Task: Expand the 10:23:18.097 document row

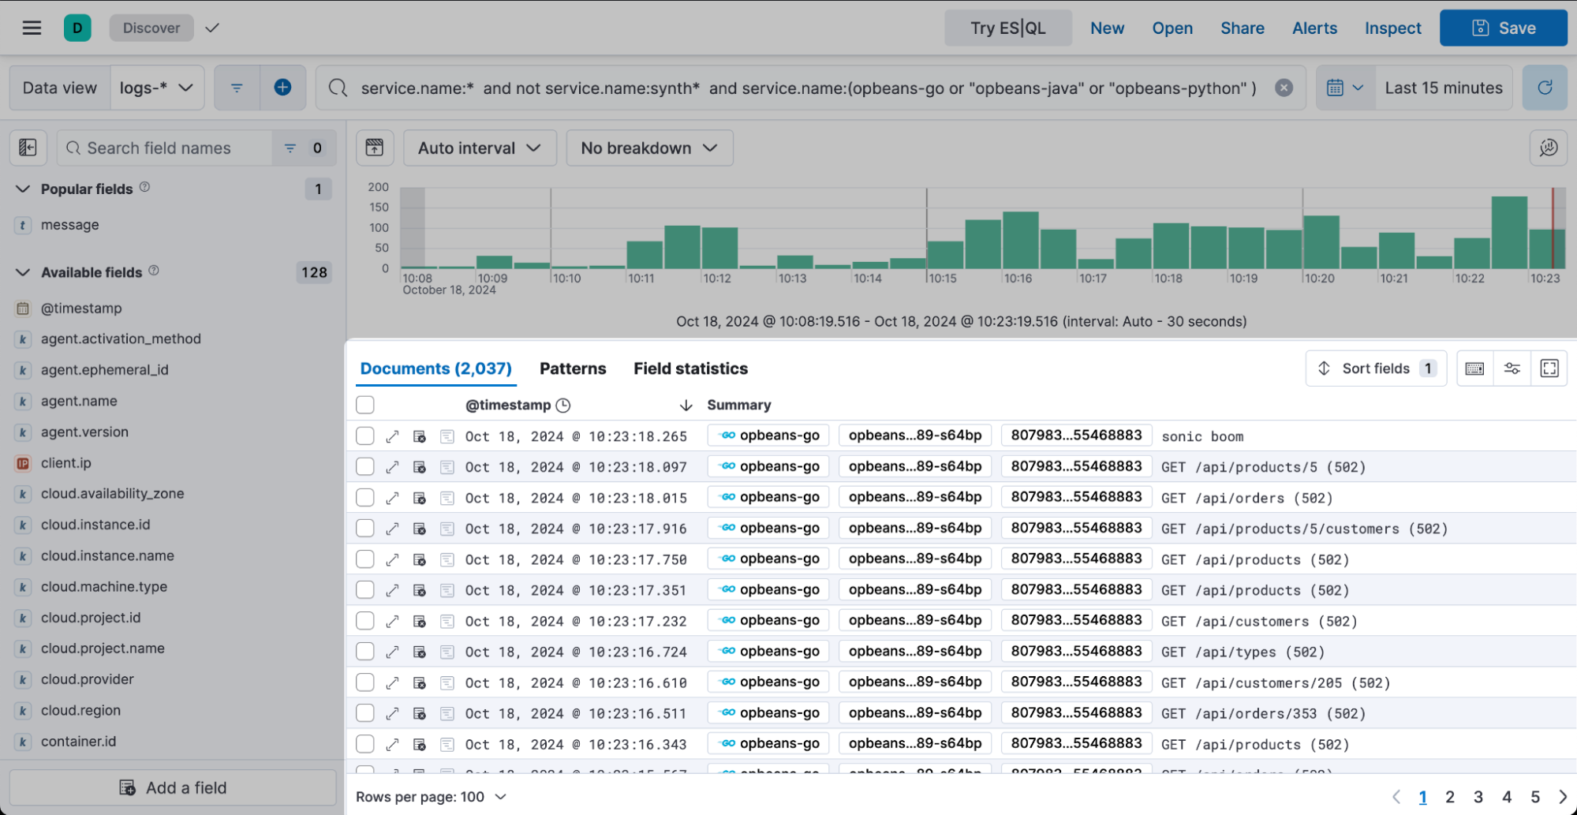Action: (x=392, y=467)
